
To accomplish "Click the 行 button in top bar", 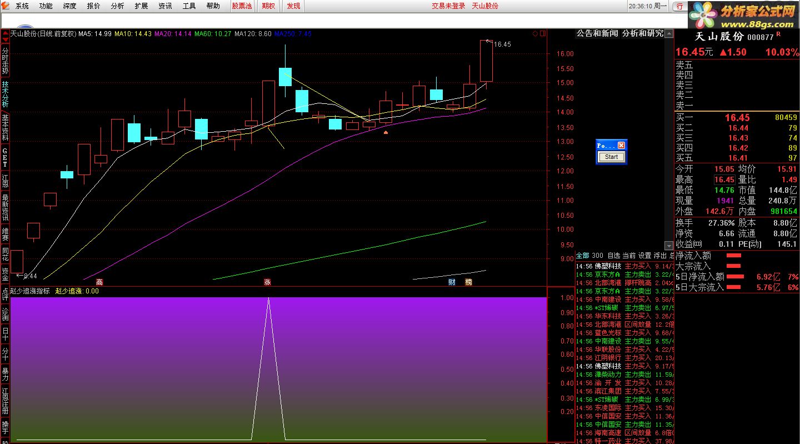I will [680, 6].
